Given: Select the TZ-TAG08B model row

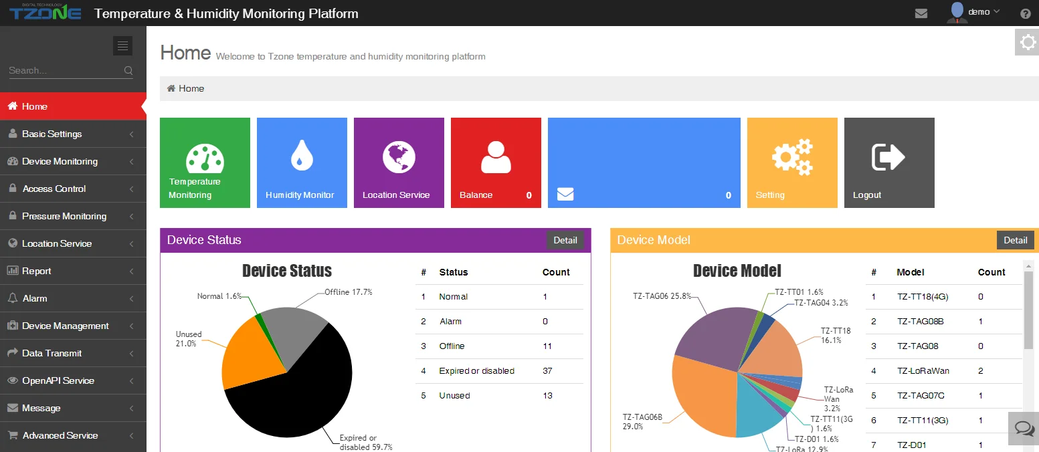Looking at the screenshot, I should click(944, 322).
